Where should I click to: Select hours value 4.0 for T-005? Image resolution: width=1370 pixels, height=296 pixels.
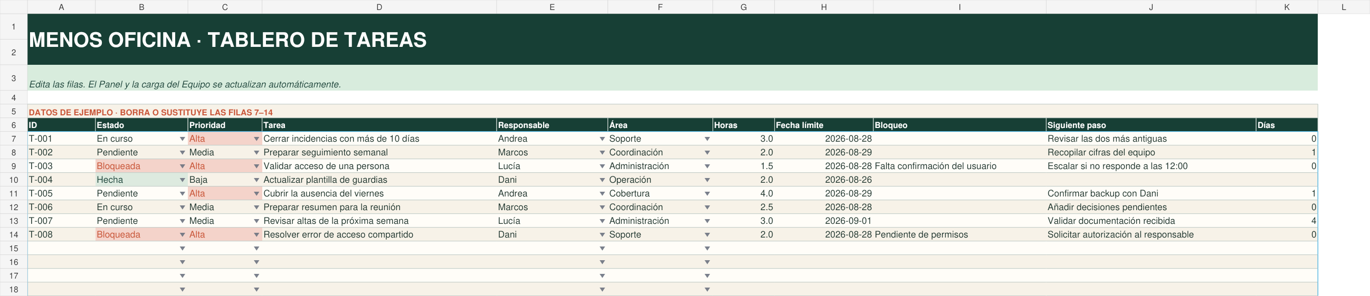tap(744, 194)
